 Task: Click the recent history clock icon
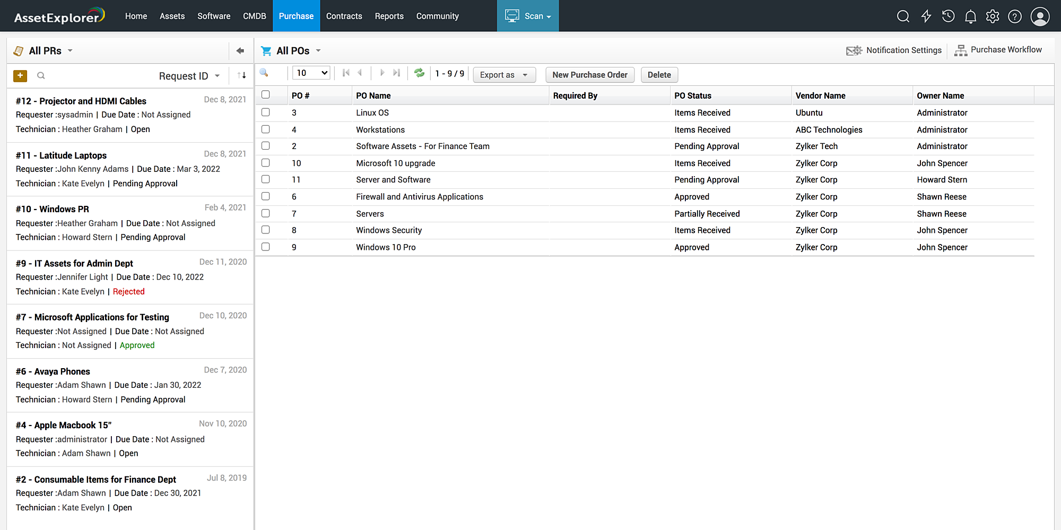[949, 16]
